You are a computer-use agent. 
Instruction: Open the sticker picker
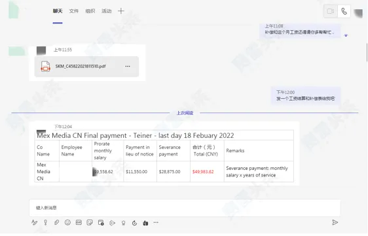pos(90,222)
